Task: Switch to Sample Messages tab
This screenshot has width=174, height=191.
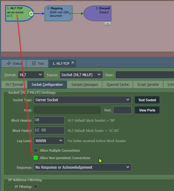Action: (84, 85)
